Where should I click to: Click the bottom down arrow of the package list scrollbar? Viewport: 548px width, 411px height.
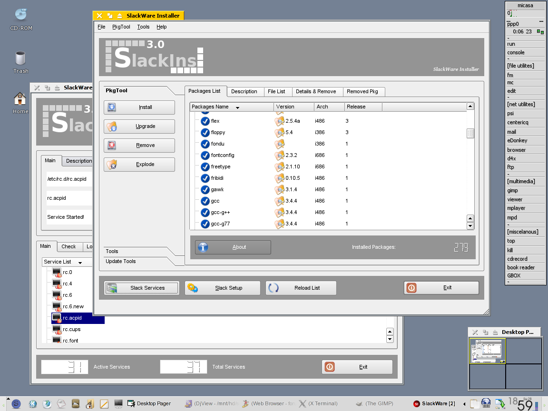pyautogui.click(x=470, y=226)
